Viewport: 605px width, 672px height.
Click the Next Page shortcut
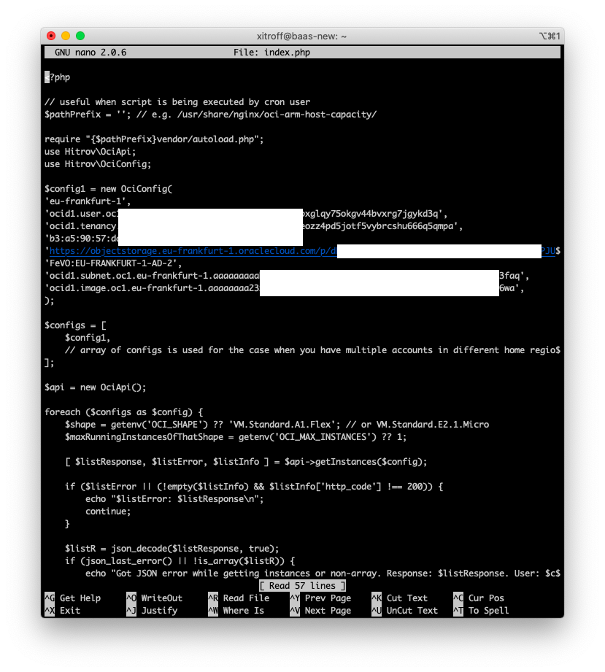pos(327,611)
